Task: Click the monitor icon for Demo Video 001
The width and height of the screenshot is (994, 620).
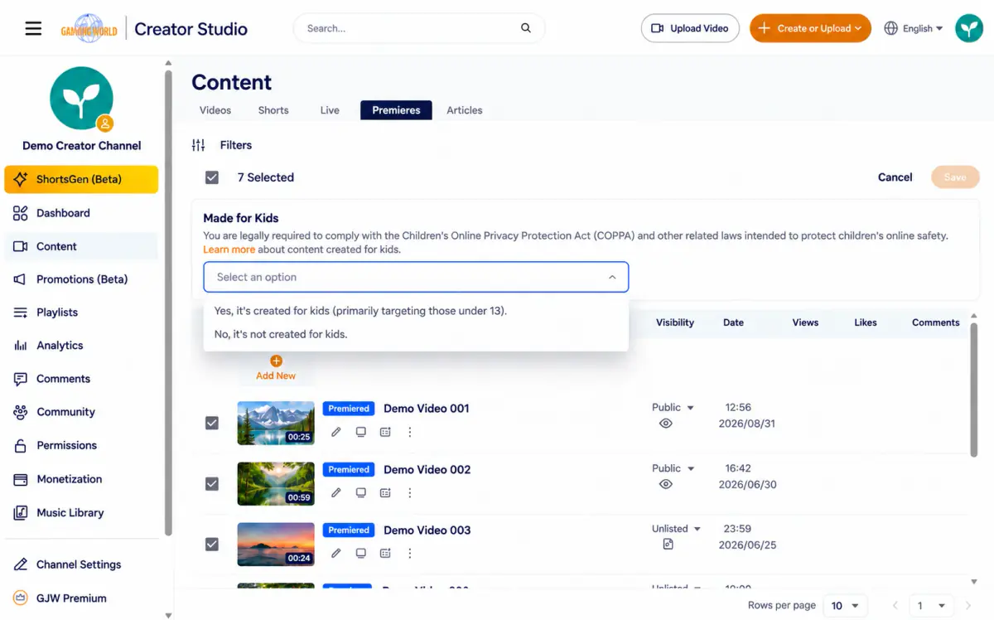Action: (360, 432)
